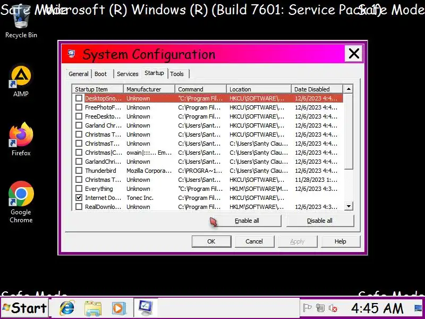The width and height of the screenshot is (425, 319).
Task: Click the muted volume tray icon
Action: pyautogui.click(x=333, y=308)
